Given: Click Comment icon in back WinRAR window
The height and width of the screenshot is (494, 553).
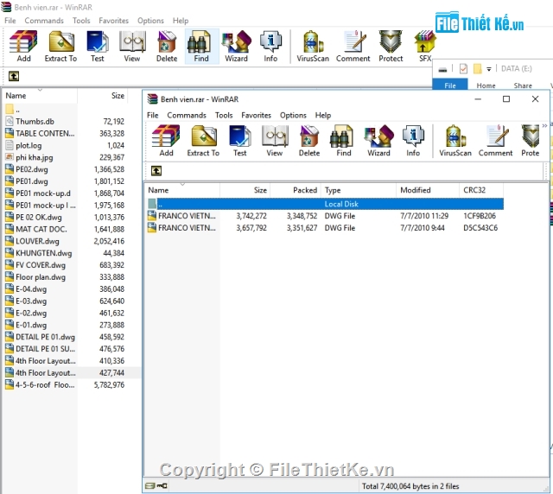Looking at the screenshot, I should click(x=353, y=46).
